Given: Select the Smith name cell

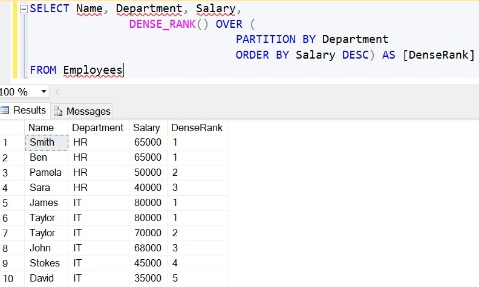Looking at the screenshot, I should click(x=46, y=142).
